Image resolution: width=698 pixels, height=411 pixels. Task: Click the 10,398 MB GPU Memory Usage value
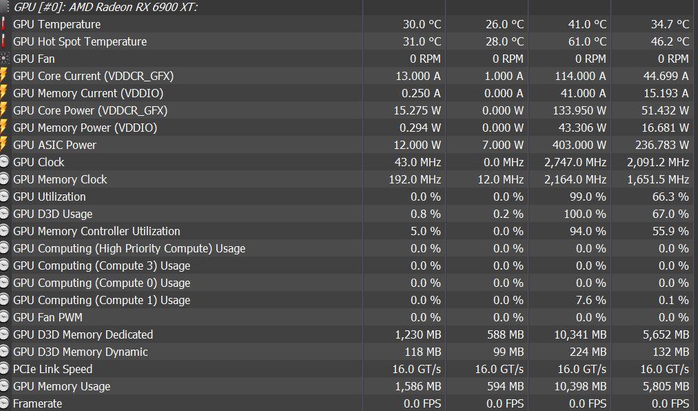click(x=580, y=387)
